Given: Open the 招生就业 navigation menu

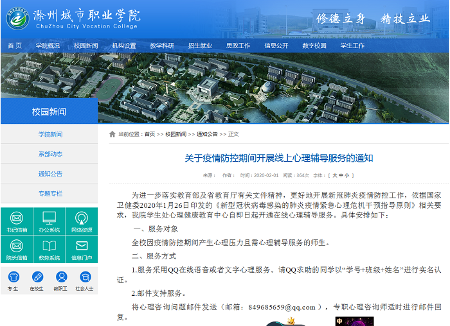Looking at the screenshot, I should (200, 46).
